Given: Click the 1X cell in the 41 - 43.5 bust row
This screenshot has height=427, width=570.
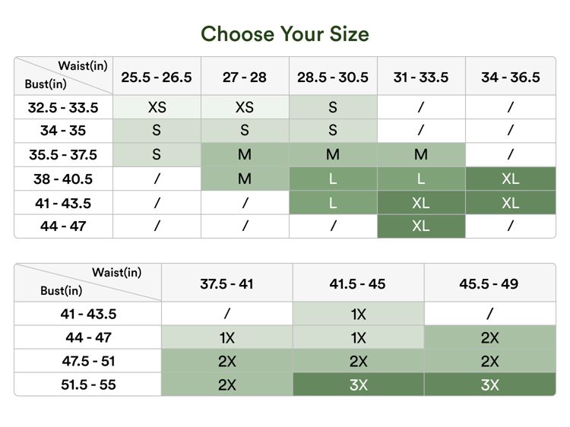Looking at the screenshot, I should tap(358, 314).
